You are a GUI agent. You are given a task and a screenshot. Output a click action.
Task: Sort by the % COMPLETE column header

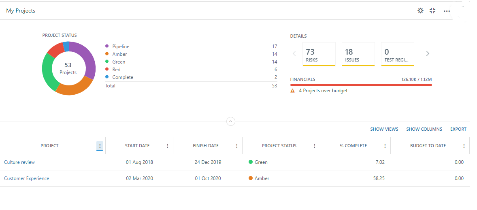353,146
